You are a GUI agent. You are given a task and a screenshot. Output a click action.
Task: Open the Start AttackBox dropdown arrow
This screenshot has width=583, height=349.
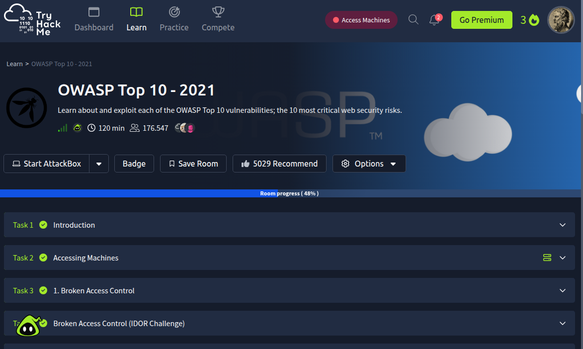pyautogui.click(x=99, y=164)
